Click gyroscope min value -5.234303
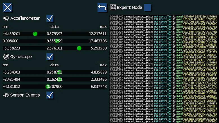 12,72
